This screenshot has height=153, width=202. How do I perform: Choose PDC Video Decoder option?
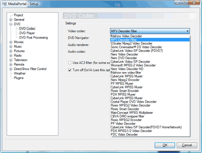tap(150, 135)
